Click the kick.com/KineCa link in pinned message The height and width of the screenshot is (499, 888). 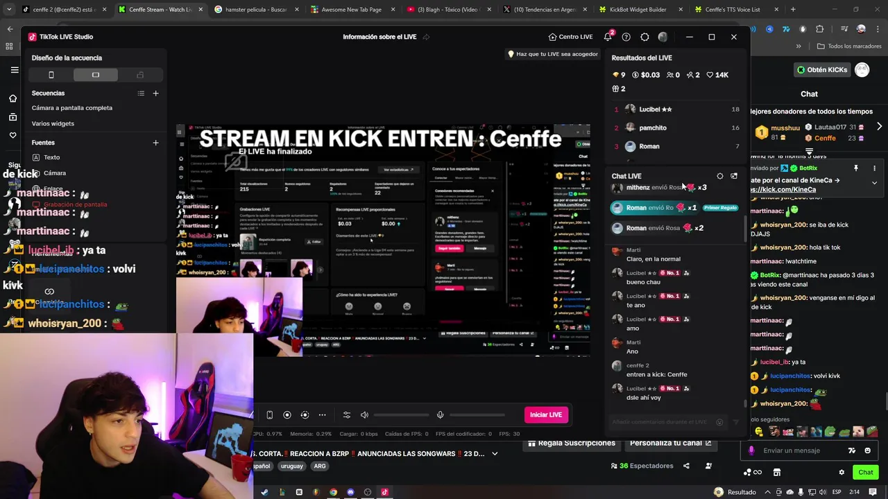(x=783, y=189)
